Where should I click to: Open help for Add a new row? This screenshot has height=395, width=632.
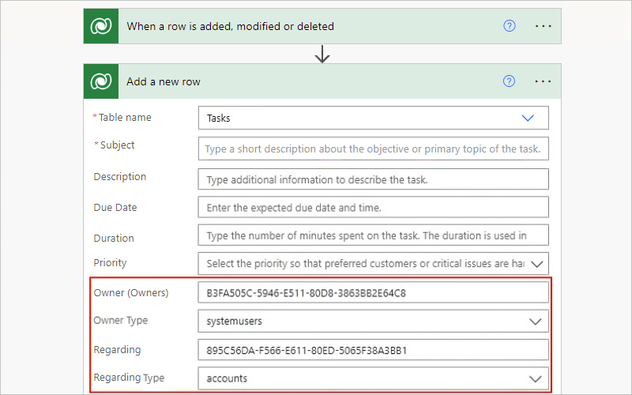[x=510, y=81]
